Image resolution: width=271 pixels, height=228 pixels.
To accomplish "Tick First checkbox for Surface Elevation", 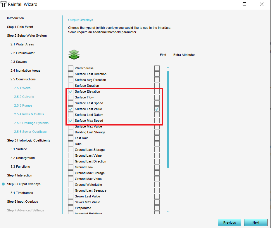I will pos(157,91).
